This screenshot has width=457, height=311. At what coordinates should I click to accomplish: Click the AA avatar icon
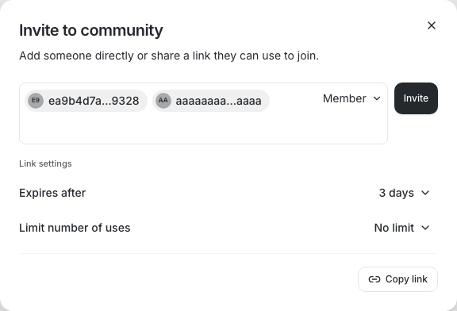tap(163, 101)
